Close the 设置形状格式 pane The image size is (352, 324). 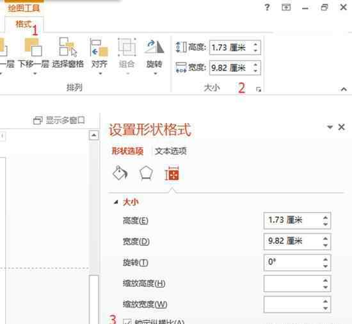pyautogui.click(x=342, y=127)
